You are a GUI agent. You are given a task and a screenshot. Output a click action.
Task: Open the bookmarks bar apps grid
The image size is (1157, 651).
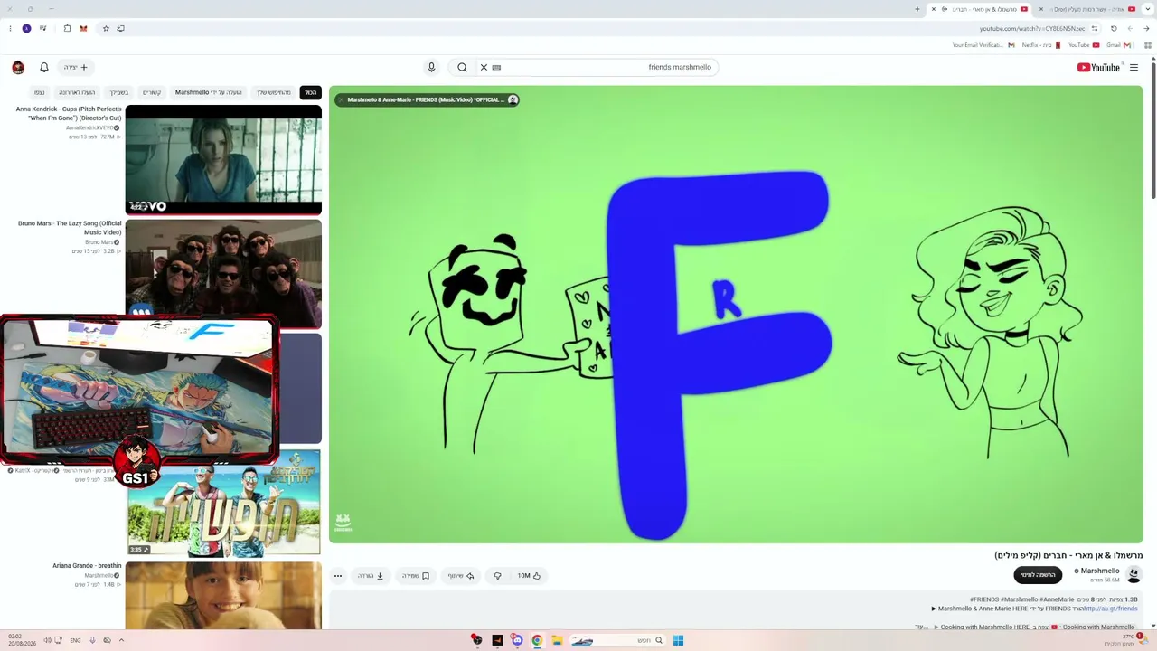tap(1148, 44)
